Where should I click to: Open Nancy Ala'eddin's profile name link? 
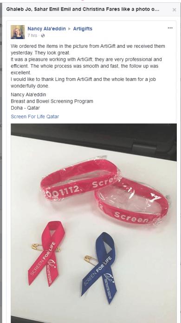(x=46, y=29)
